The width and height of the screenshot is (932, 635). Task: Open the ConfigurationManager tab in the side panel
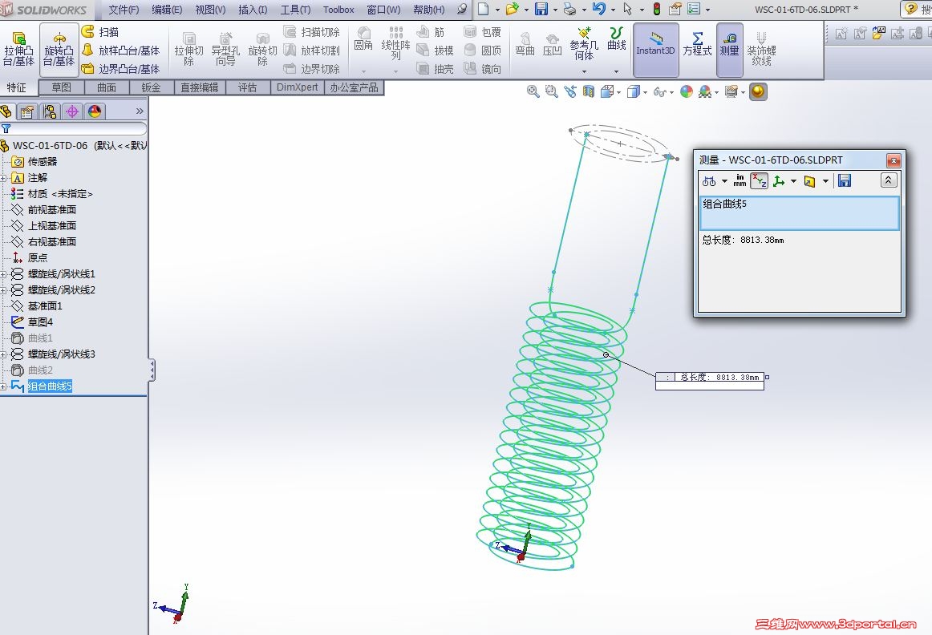[x=50, y=111]
